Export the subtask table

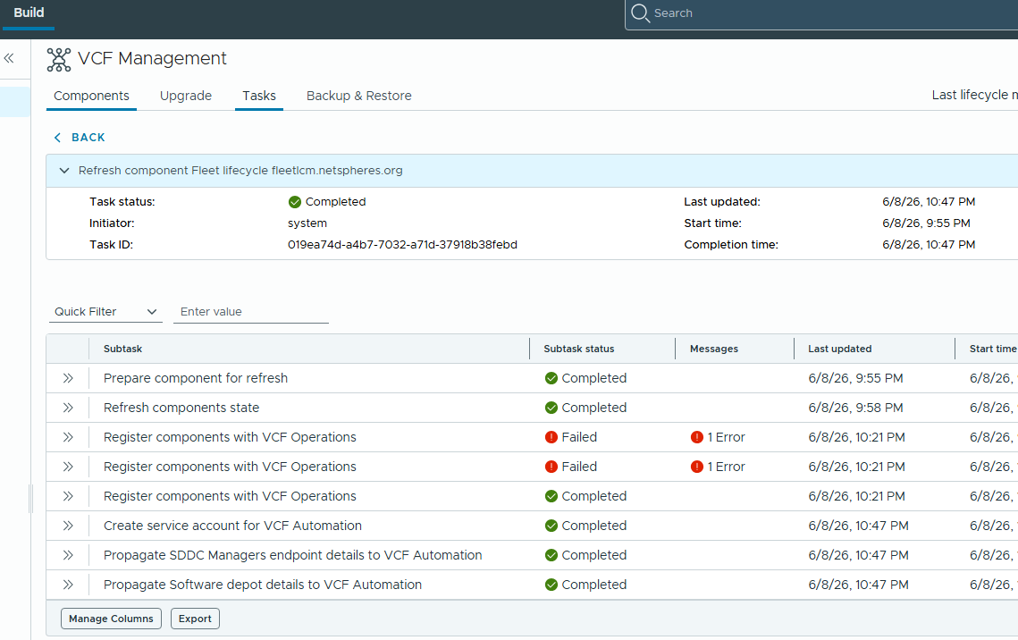click(195, 619)
